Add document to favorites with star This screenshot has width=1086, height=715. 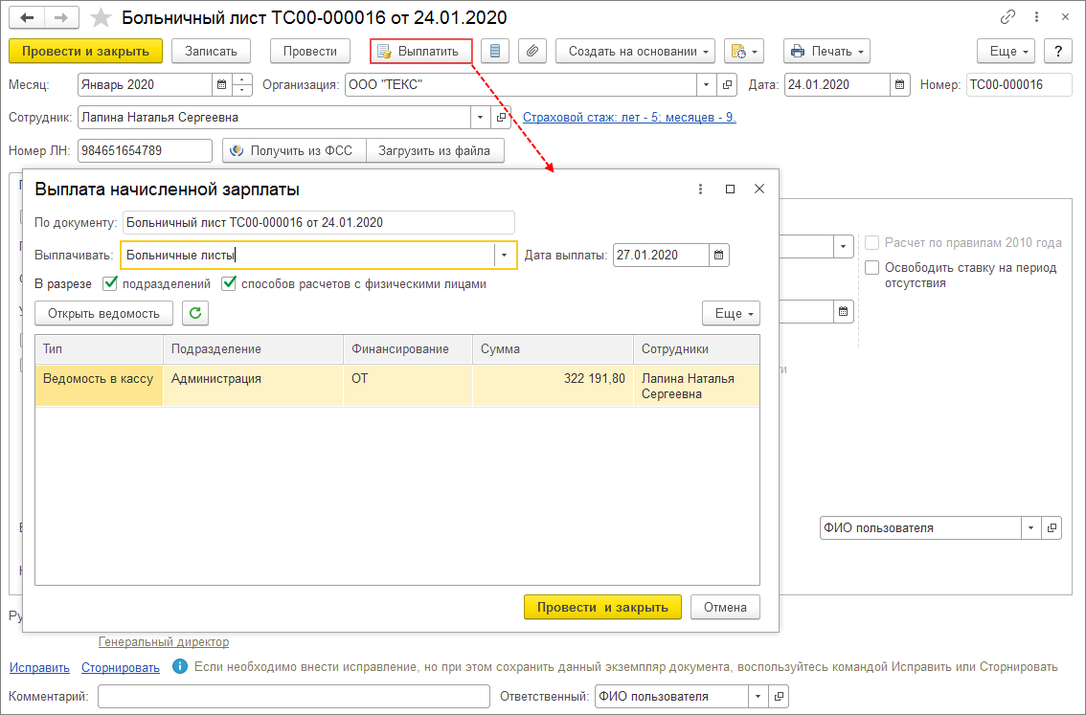point(102,18)
